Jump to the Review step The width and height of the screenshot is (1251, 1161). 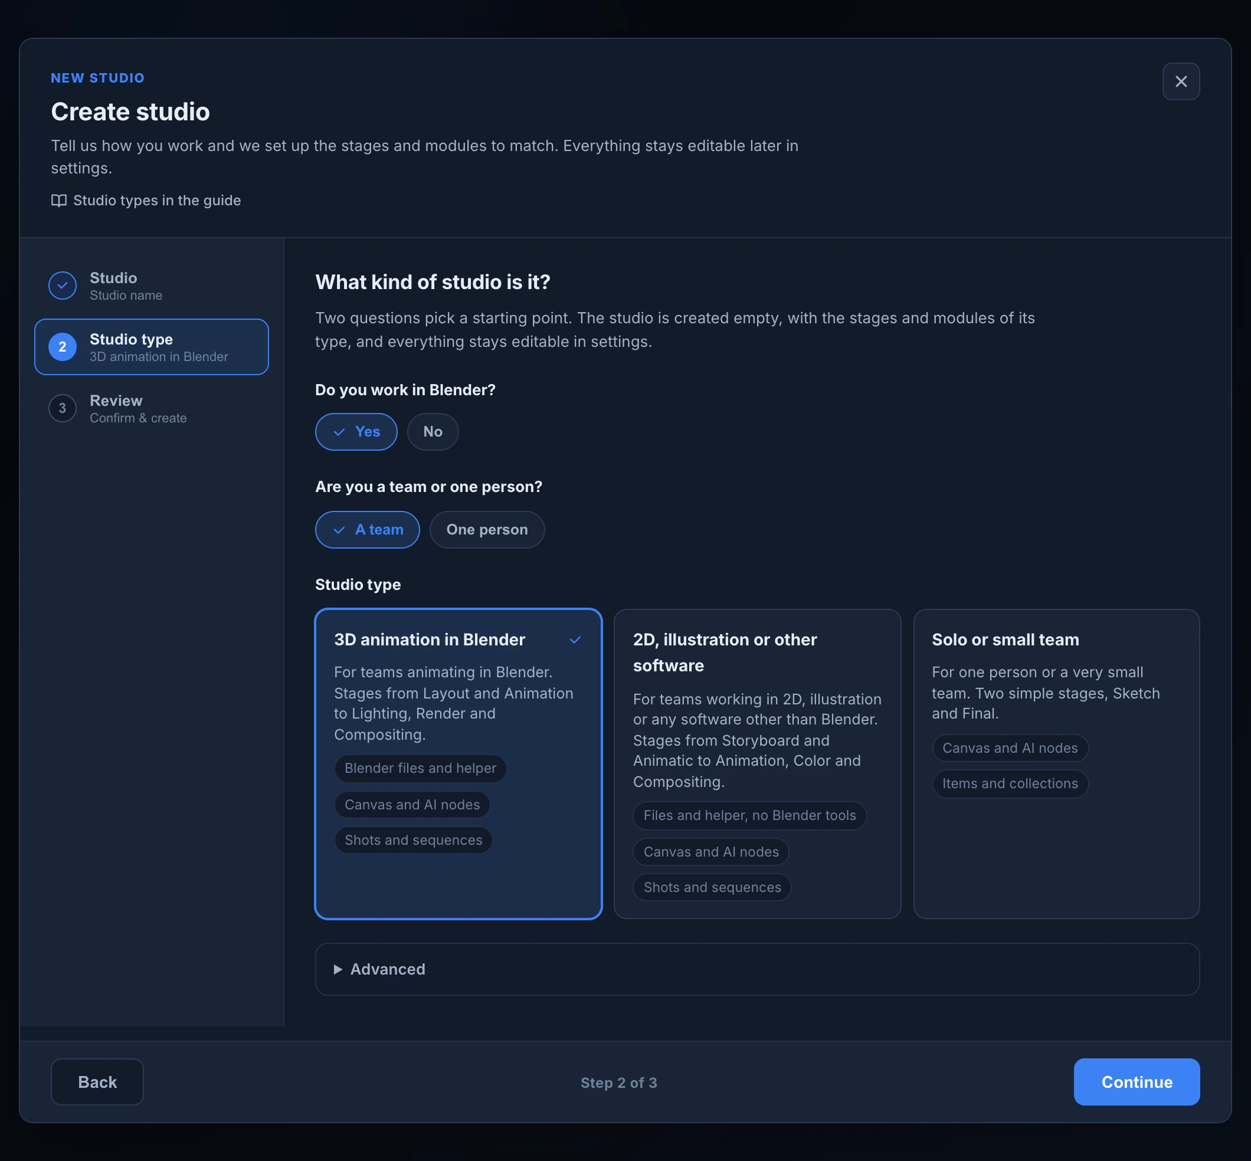pyautogui.click(x=152, y=408)
